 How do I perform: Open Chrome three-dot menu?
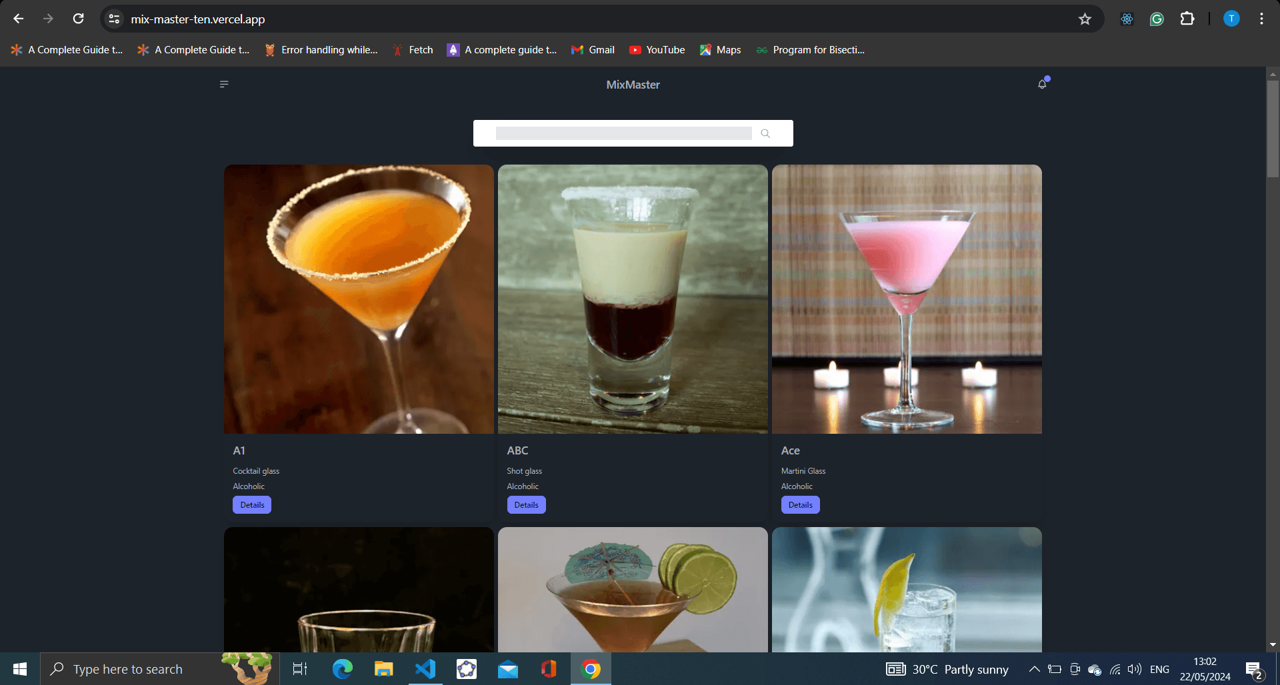coord(1261,19)
